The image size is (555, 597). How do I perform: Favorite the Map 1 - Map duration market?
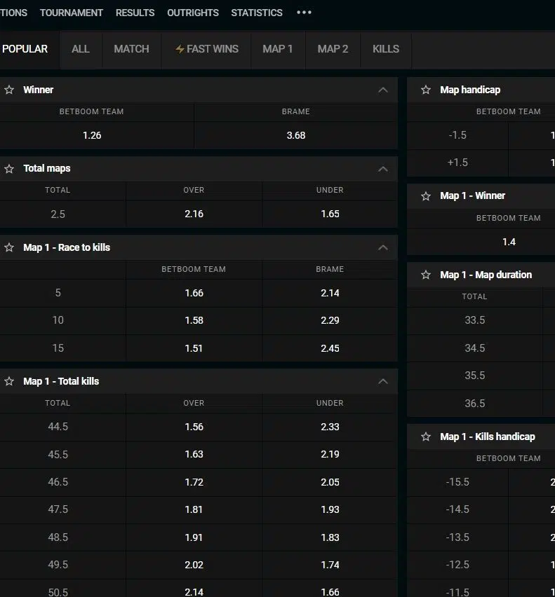click(x=426, y=275)
